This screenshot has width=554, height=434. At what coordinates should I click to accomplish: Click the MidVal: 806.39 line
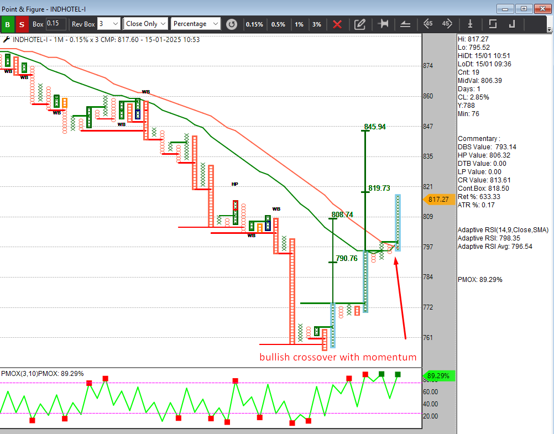480,81
